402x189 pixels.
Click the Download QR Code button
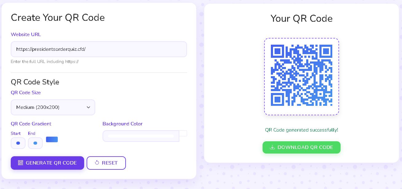click(302, 147)
